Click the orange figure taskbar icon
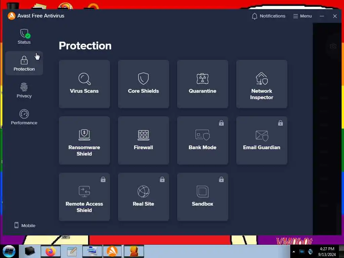The height and width of the screenshot is (258, 344). tap(134, 251)
